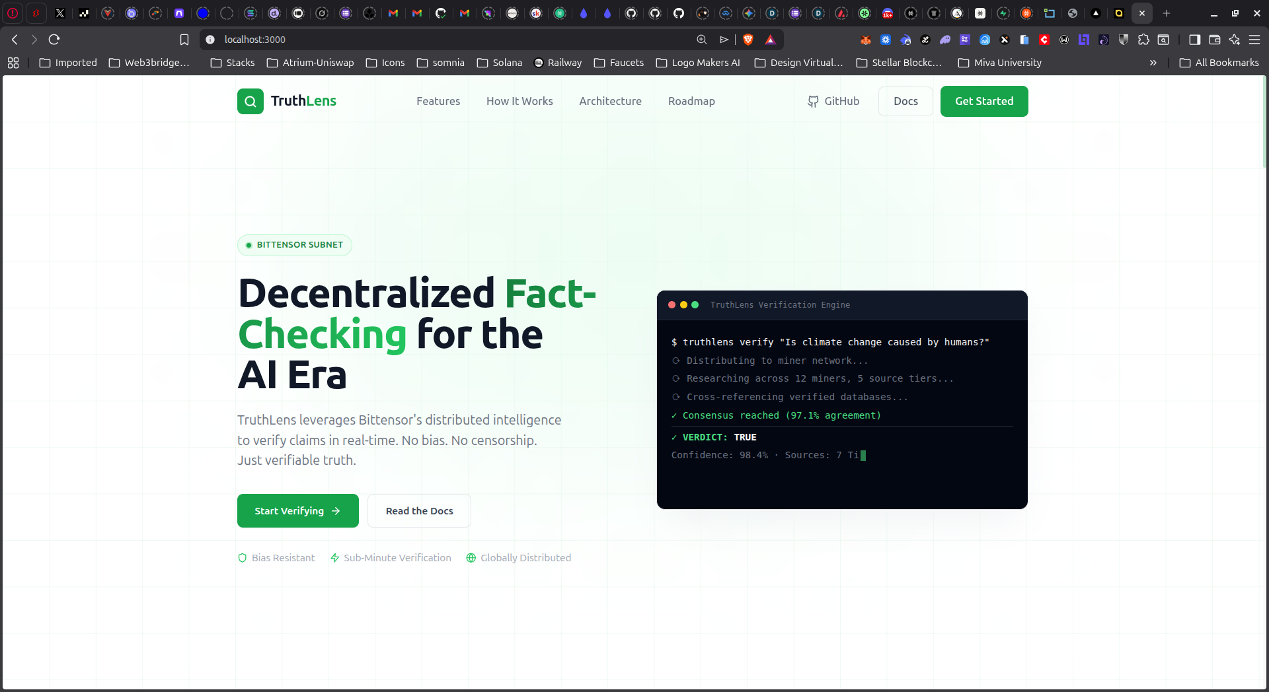The image size is (1269, 692).
Task: Open the Architecture nav section
Action: point(610,101)
